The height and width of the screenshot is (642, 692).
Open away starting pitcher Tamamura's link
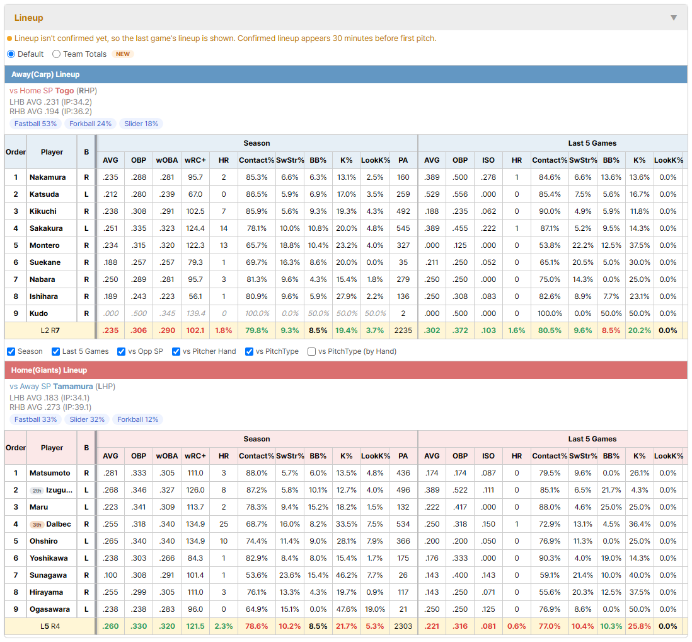[x=73, y=387]
